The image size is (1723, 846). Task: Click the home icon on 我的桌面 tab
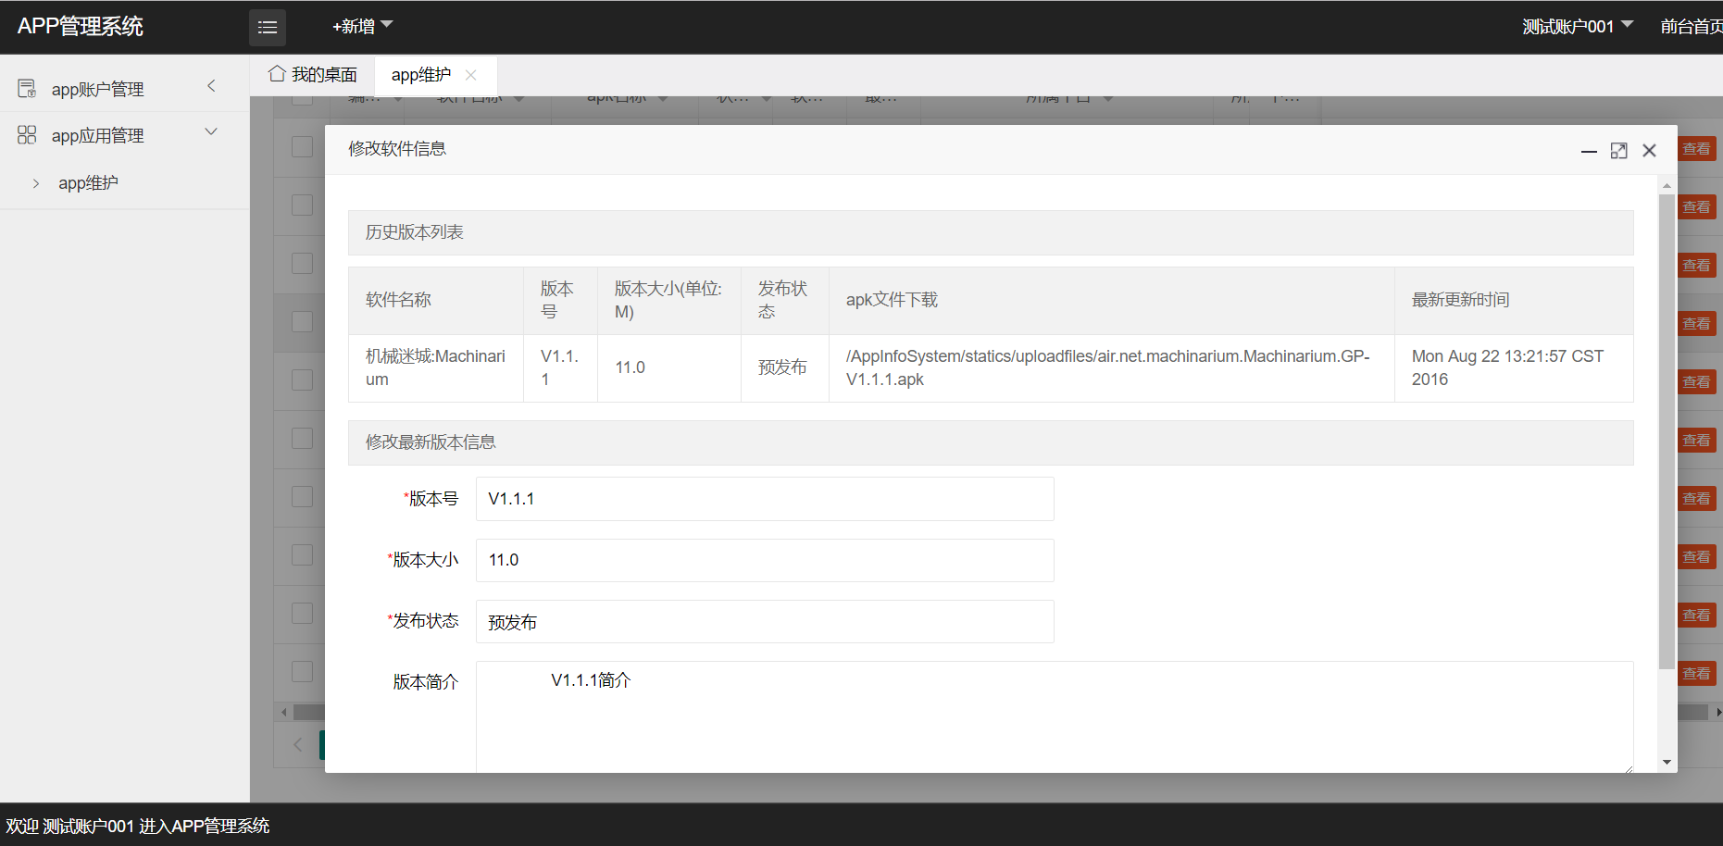[277, 73]
